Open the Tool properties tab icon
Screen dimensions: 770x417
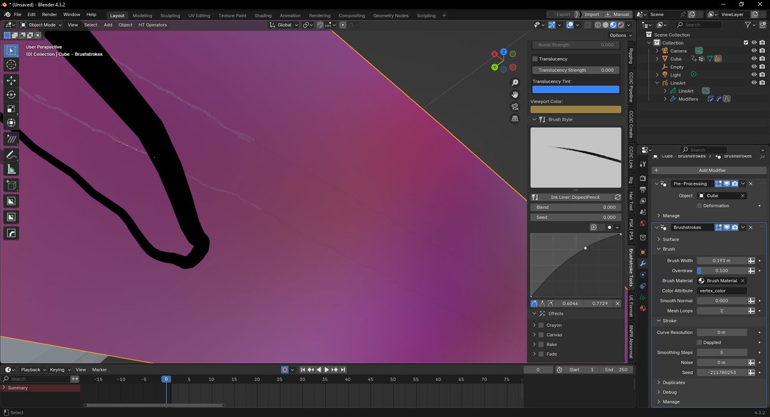pyautogui.click(x=643, y=164)
